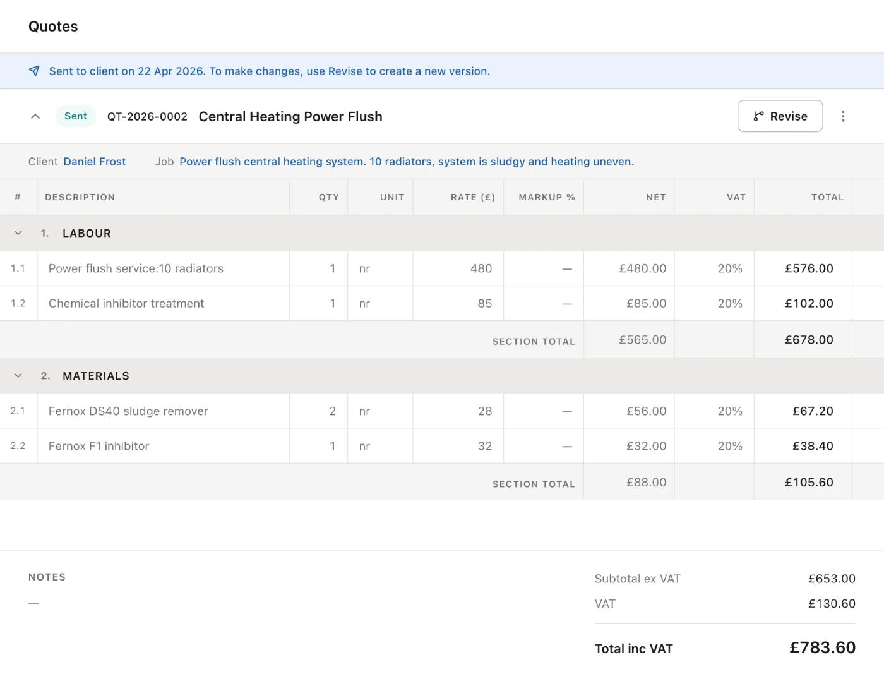Select the Fernox F1 inhibitor row

point(442,446)
